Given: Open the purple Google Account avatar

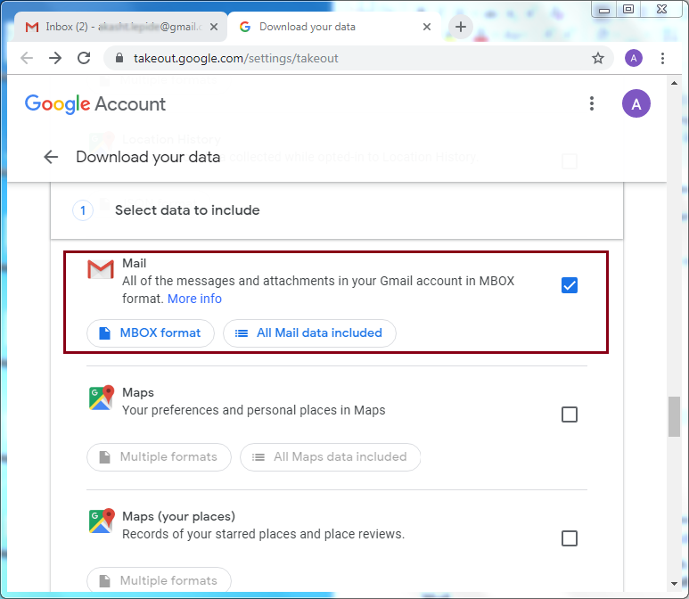Looking at the screenshot, I should 636,103.
